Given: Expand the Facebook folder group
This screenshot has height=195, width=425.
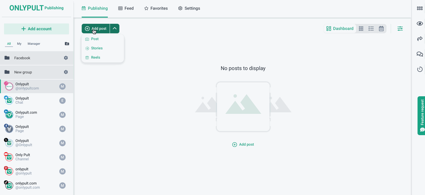Looking at the screenshot, I should pyautogui.click(x=22, y=58).
